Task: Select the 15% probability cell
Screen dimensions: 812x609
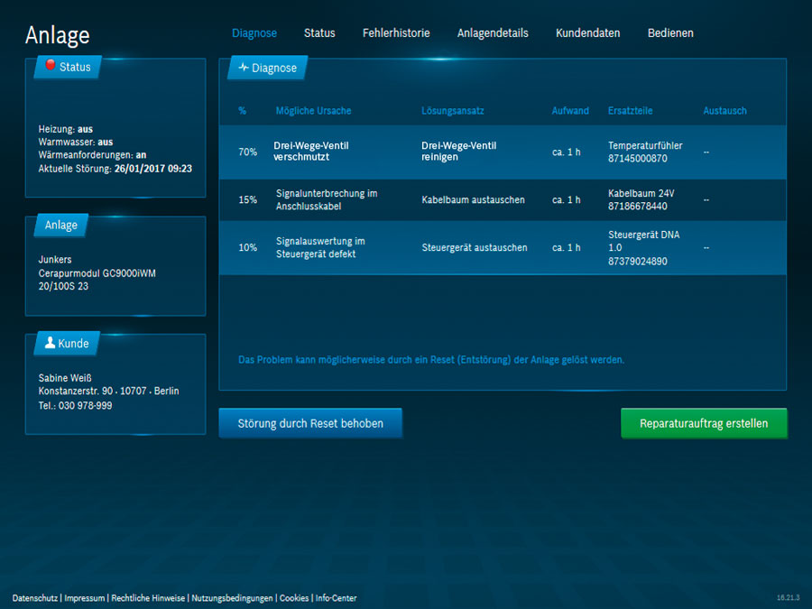Action: 247,199
